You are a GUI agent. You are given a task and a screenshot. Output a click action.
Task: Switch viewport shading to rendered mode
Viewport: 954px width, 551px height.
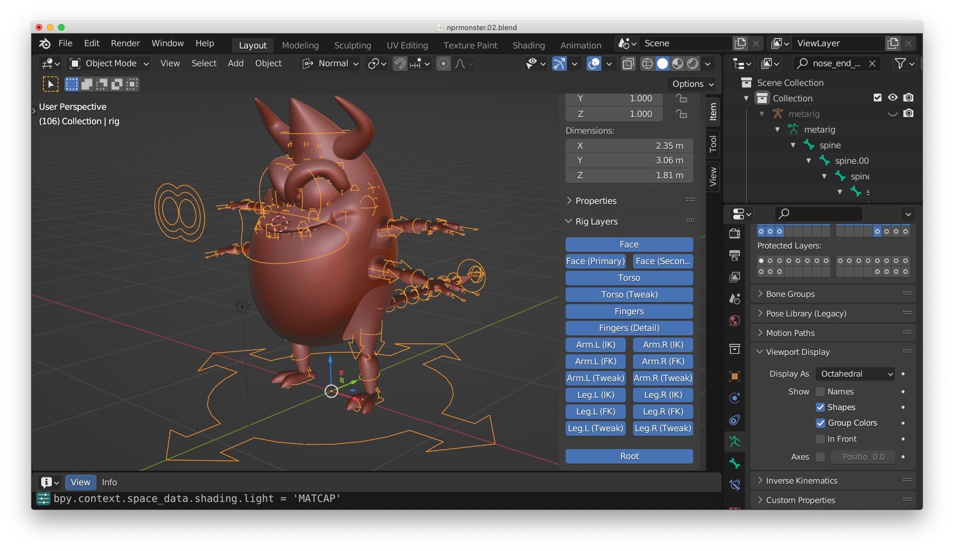pos(693,64)
